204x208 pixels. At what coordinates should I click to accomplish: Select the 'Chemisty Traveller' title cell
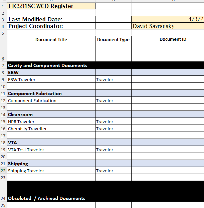[x=51, y=129]
